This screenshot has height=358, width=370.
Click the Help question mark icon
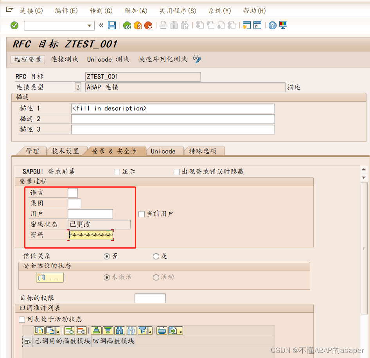coord(272,25)
